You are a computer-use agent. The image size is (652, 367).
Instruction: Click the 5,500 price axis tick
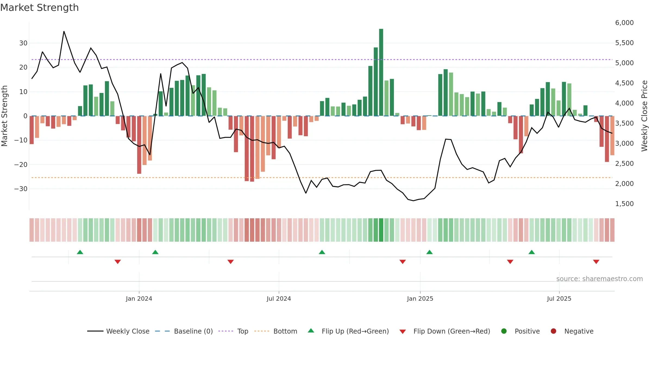click(x=624, y=43)
